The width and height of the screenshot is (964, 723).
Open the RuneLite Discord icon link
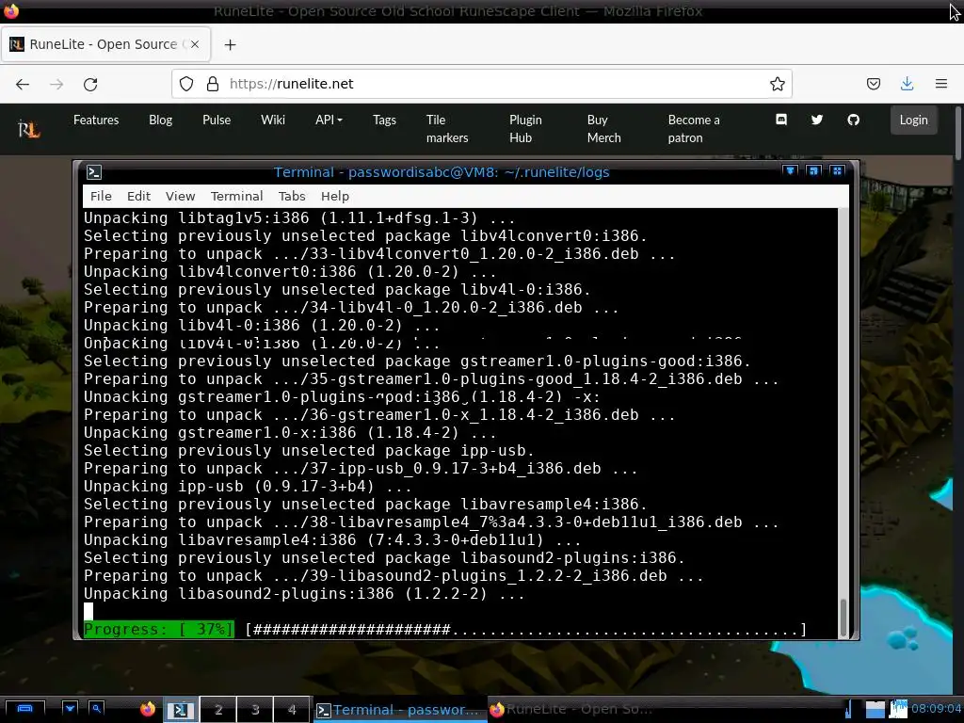click(780, 120)
